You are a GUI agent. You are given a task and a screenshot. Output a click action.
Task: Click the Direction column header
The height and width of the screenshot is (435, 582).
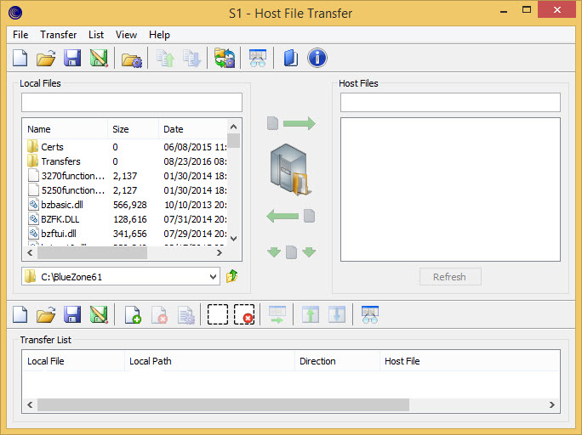pos(338,361)
